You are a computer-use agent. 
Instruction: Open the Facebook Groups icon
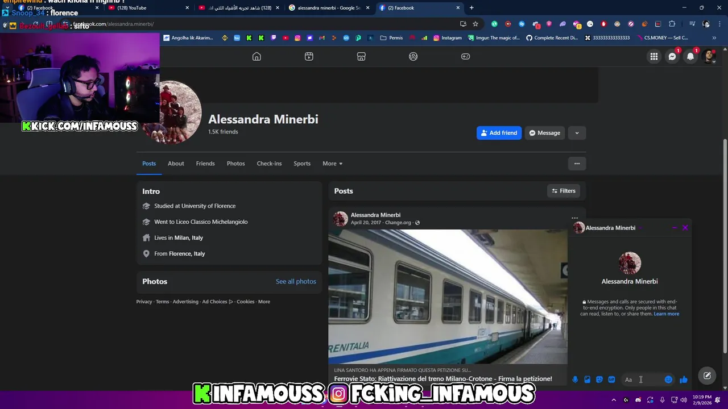pyautogui.click(x=413, y=56)
